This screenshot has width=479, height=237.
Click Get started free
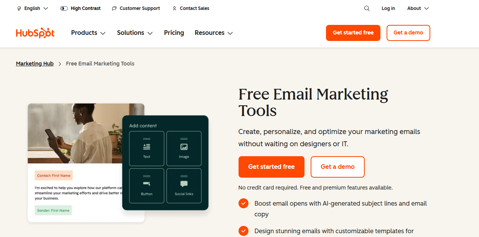tap(353, 33)
